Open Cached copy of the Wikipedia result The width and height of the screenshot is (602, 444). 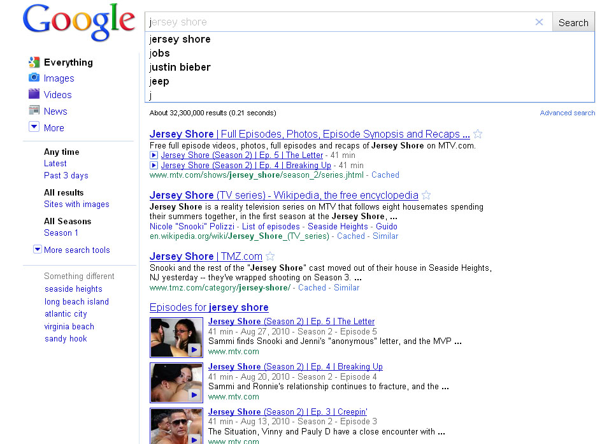351,236
